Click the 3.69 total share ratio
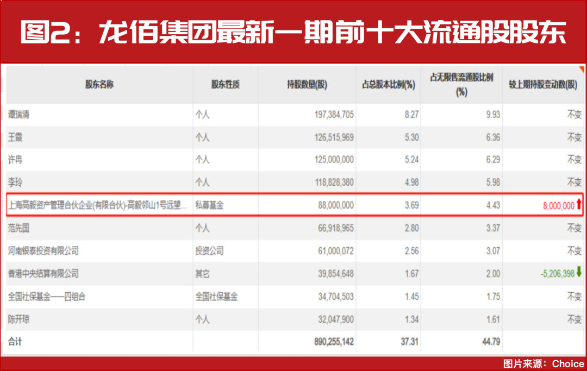Screen dimensions: 587x371 [x=411, y=205]
